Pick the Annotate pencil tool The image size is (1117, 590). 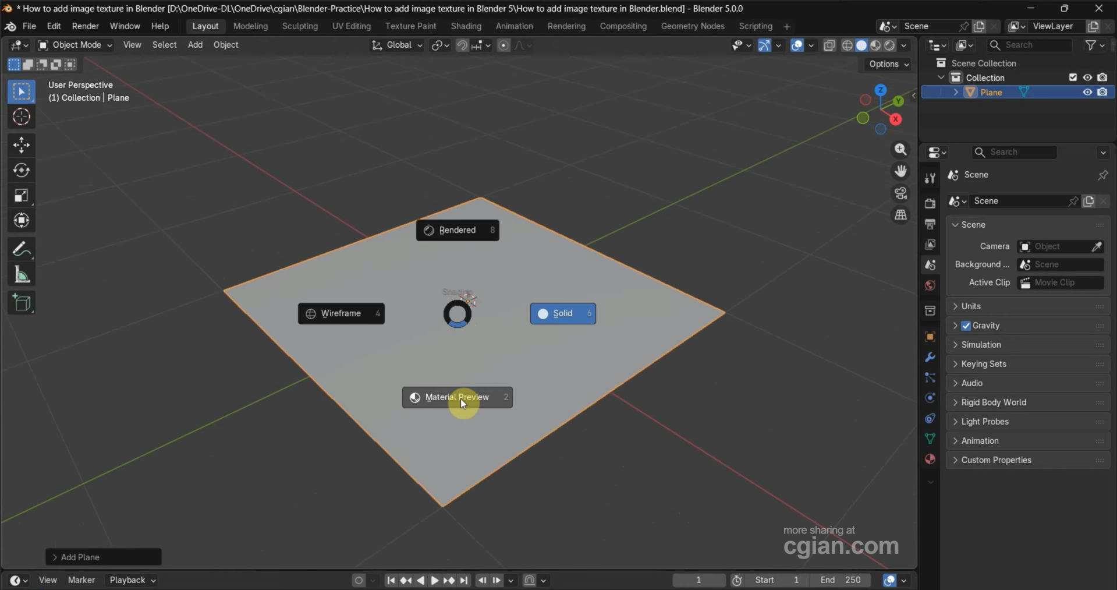click(22, 249)
